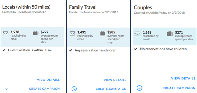Image resolution: width=197 pixels, height=93 pixels.
Task: Expand the Locals card with the small chevron
Action: (7, 89)
